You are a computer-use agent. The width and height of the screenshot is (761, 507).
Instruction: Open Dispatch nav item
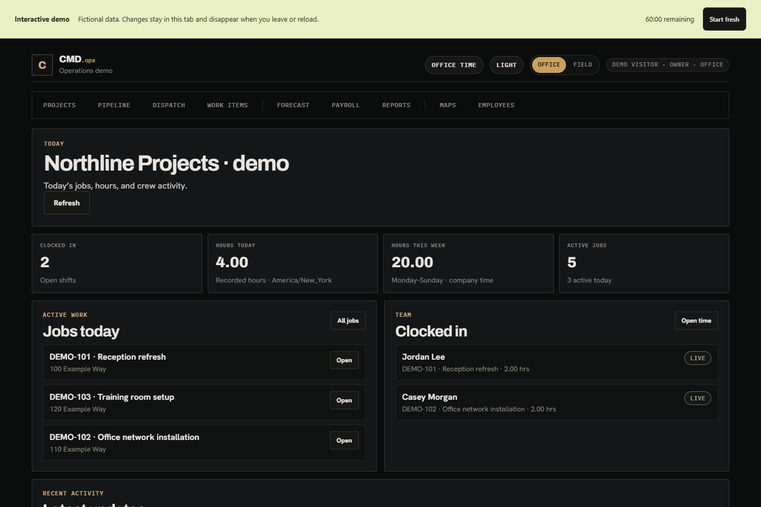point(169,105)
